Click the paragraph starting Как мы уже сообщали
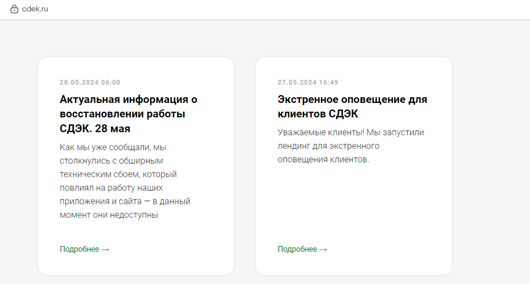Image resolution: width=530 pixels, height=284 pixels. [125, 181]
